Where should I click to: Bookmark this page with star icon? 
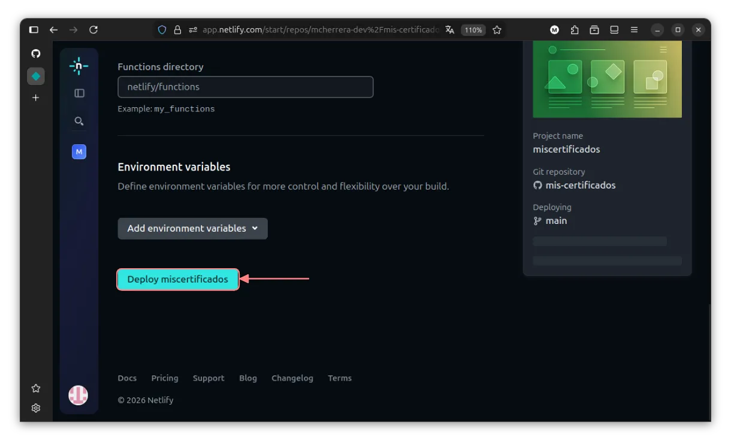point(497,30)
